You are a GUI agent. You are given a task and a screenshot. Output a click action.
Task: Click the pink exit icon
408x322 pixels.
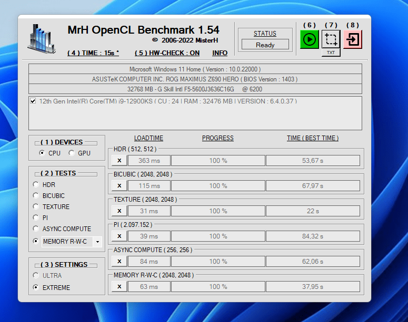click(353, 39)
